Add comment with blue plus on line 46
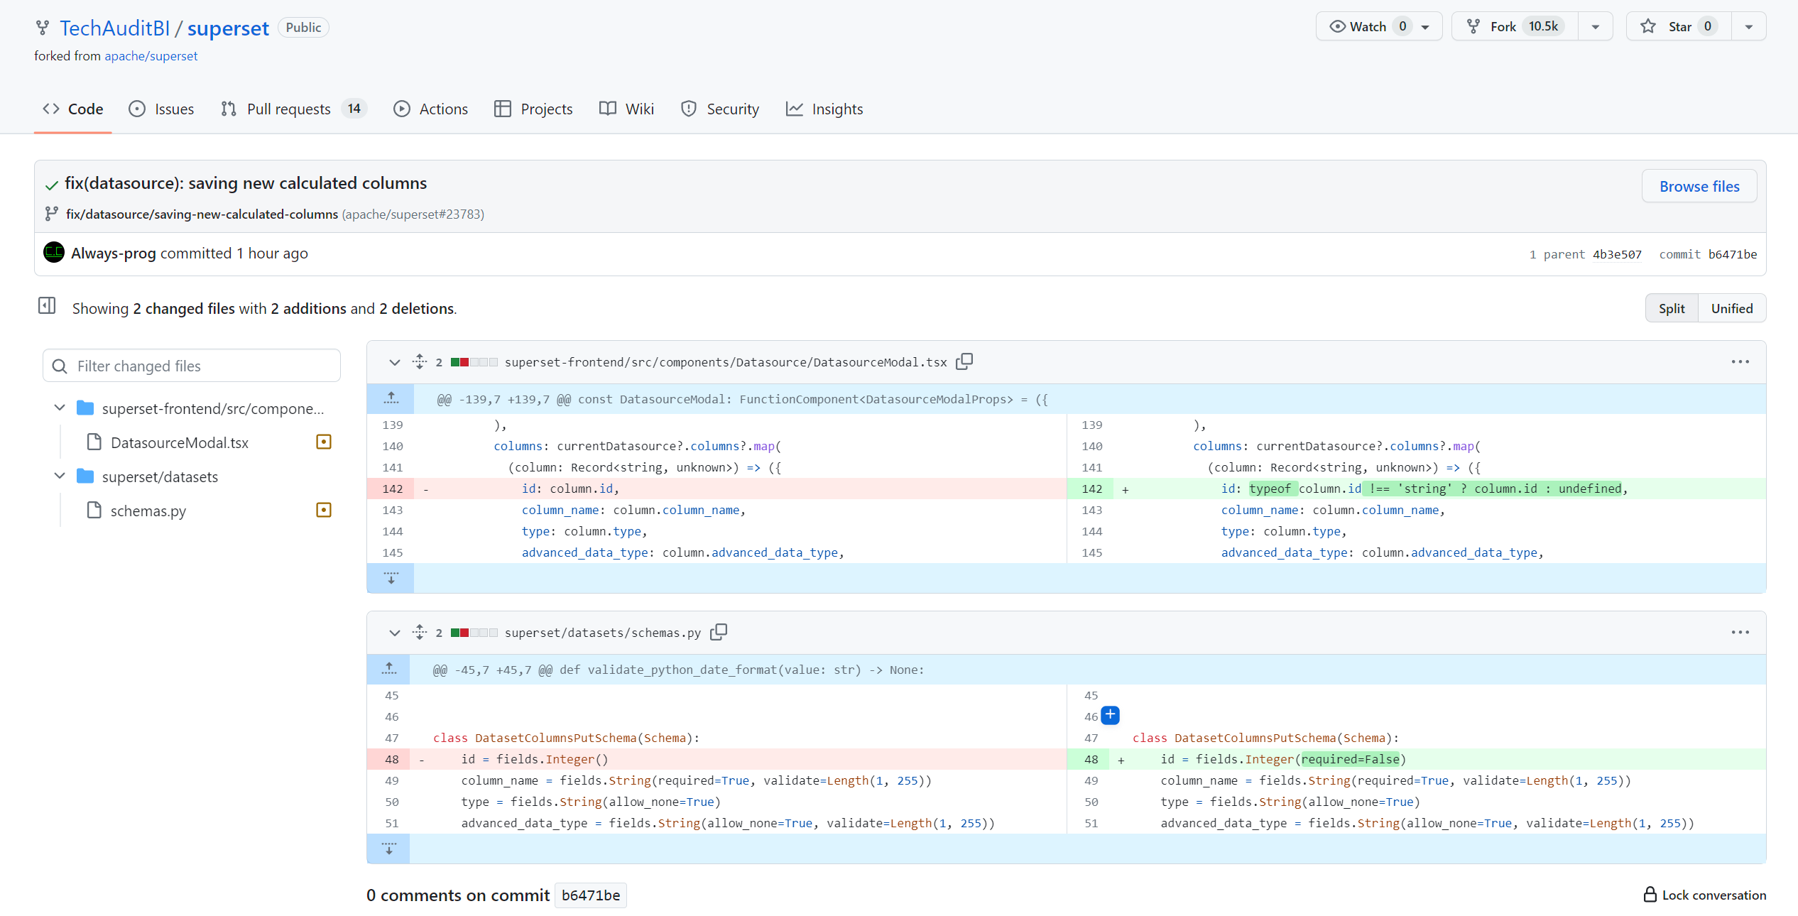Image resolution: width=1798 pixels, height=916 pixels. (x=1110, y=715)
